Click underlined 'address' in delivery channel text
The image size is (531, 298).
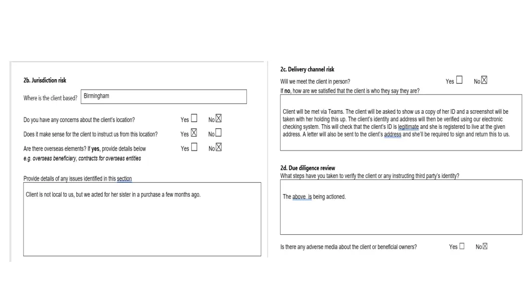392,135
